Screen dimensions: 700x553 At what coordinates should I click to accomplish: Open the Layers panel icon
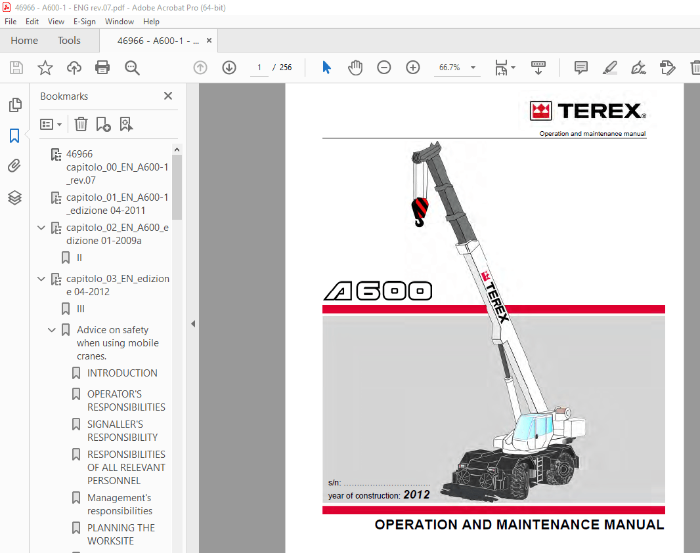(x=15, y=196)
